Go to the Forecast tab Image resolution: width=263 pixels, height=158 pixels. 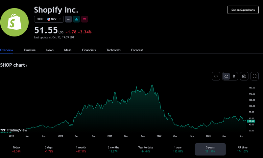pos(137,50)
